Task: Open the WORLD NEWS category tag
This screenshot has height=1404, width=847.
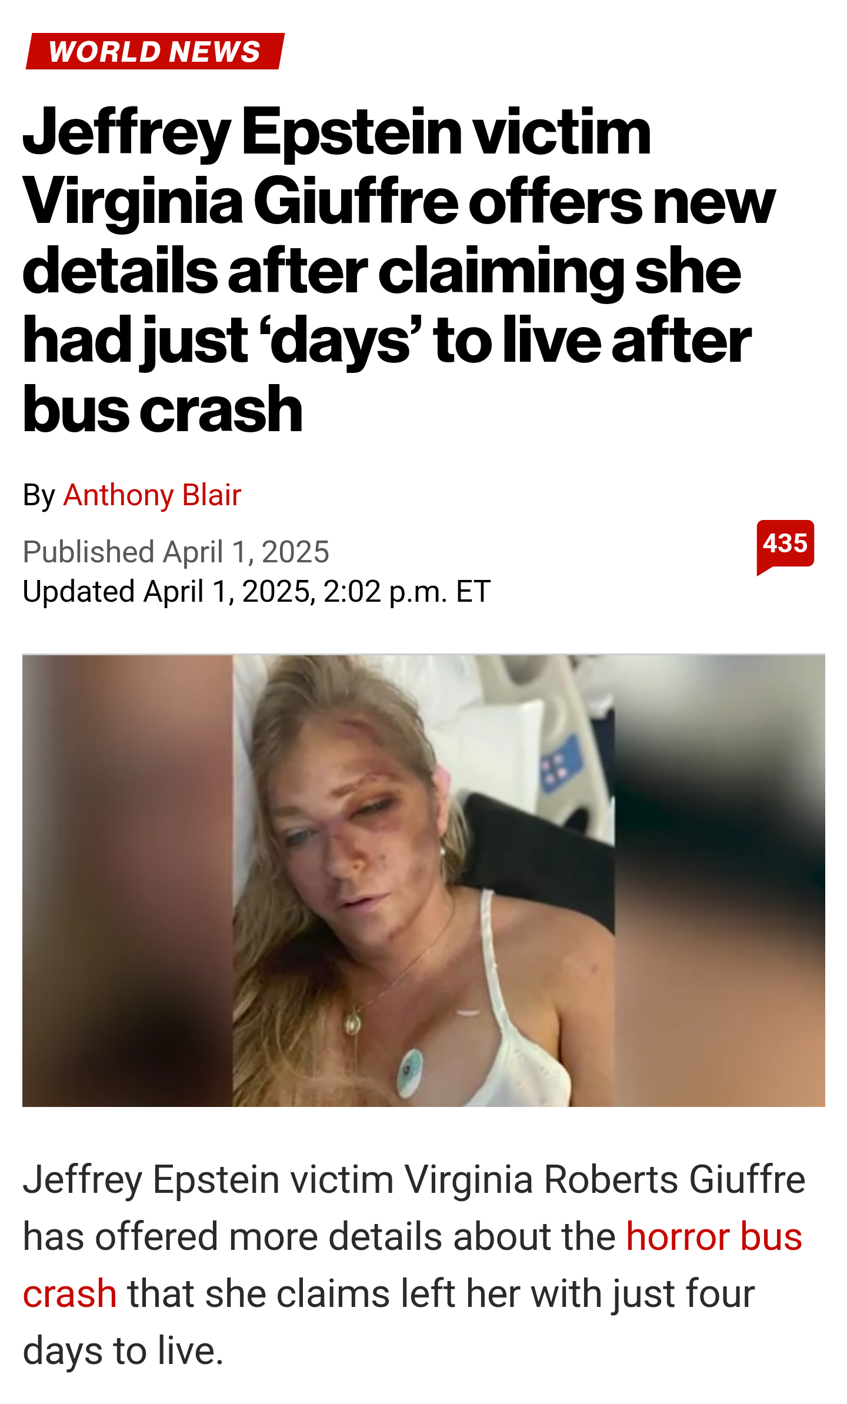Action: click(155, 51)
